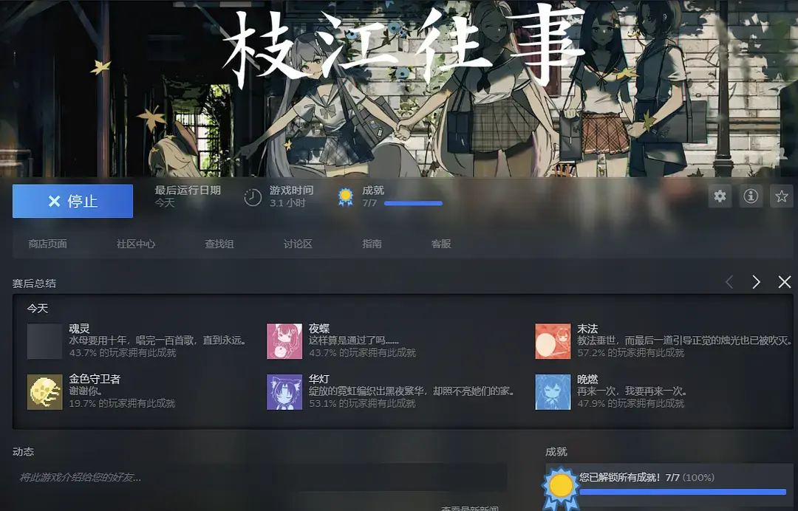View the 夜蝶 achievement icon
Screen dimensions: 798x511
[284, 340]
